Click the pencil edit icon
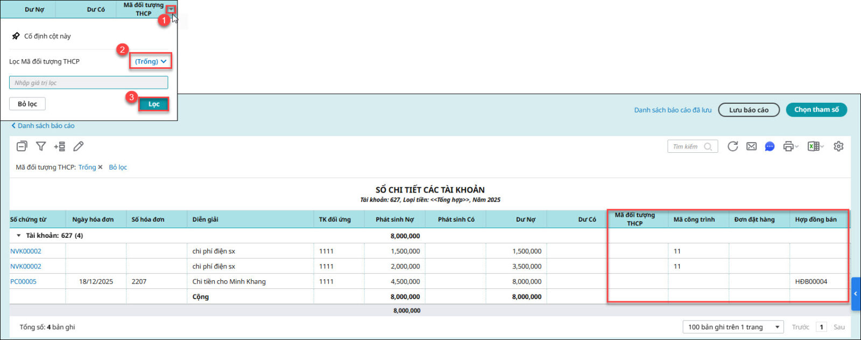 79,146
